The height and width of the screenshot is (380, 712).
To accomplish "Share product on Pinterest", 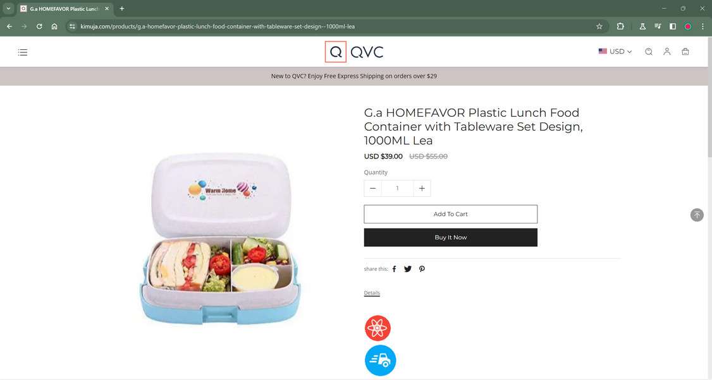I will 422,269.
